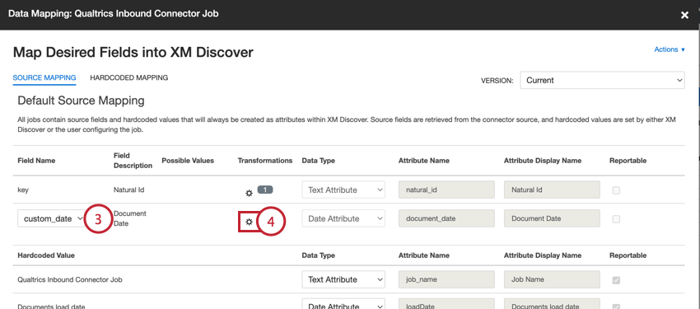Image resolution: width=700 pixels, height=309 pixels.
Task: Click the job_name attribute name field
Action: coord(446,279)
